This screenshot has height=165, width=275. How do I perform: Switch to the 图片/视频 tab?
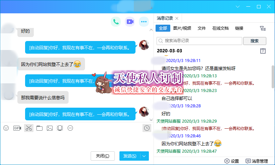(182, 28)
